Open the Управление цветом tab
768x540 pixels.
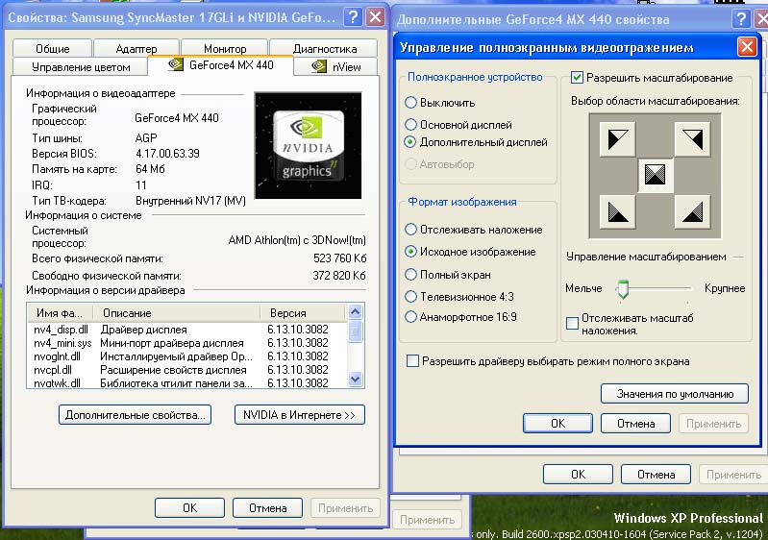pyautogui.click(x=81, y=67)
